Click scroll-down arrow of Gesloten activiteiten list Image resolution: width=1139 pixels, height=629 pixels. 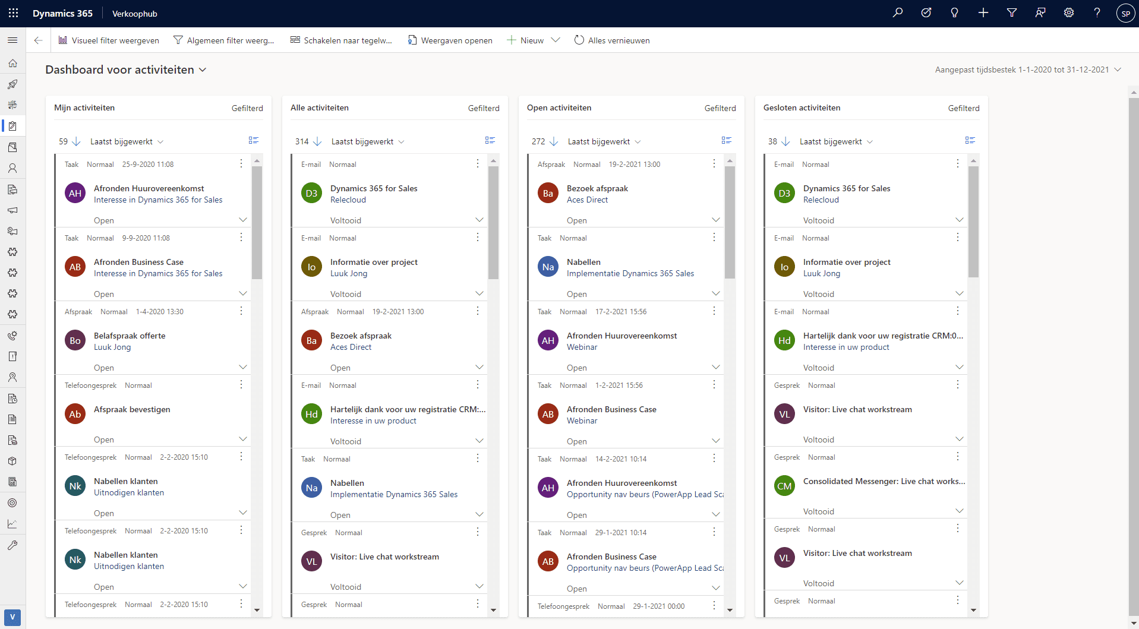(973, 610)
